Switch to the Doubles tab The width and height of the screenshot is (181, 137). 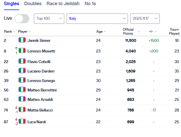pyautogui.click(x=33, y=4)
